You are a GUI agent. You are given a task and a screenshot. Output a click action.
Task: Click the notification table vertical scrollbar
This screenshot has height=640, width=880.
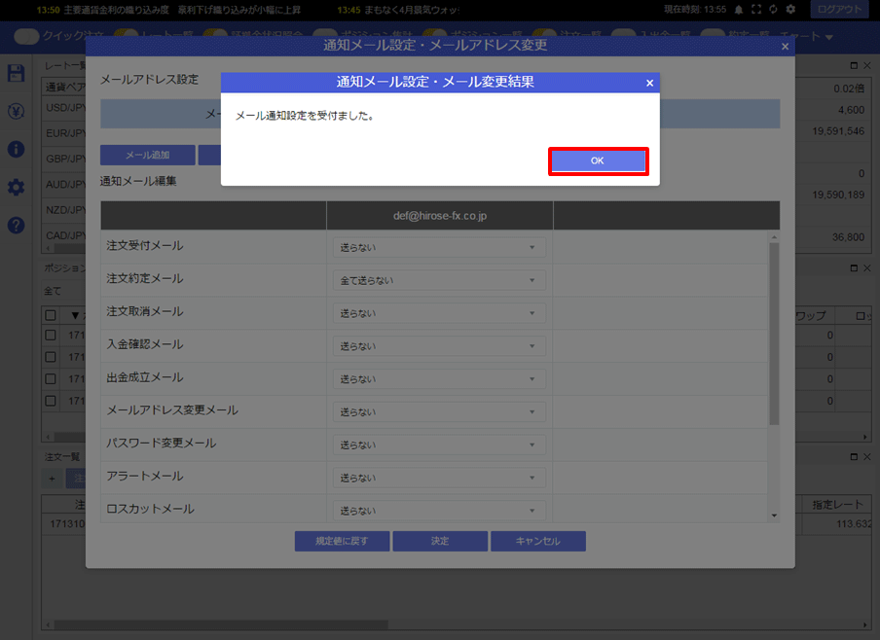click(774, 334)
